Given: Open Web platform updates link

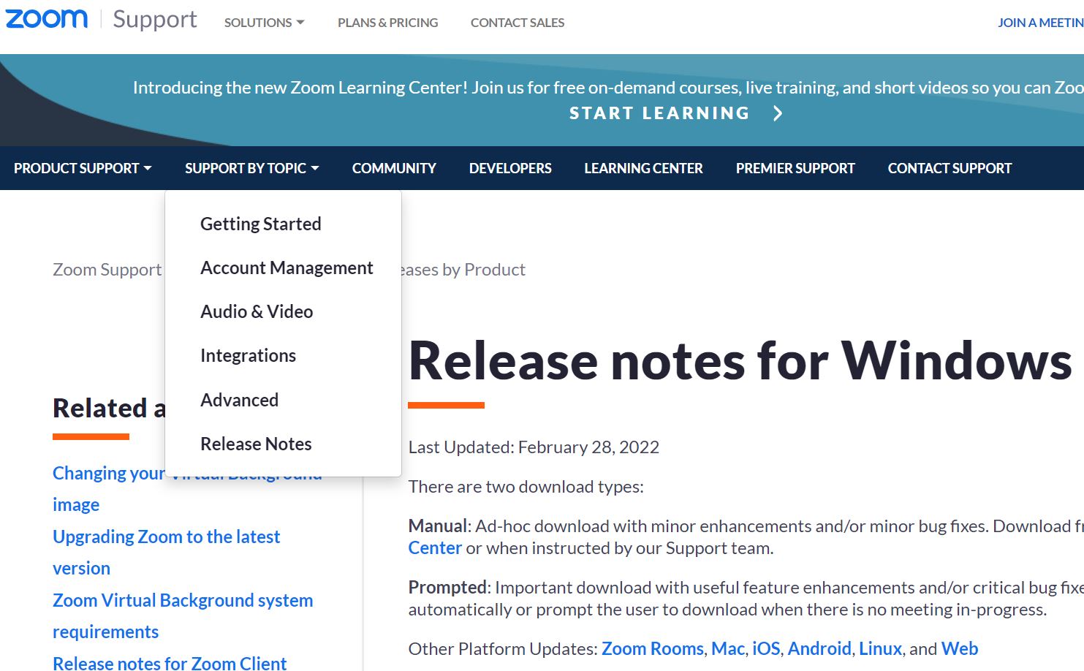Looking at the screenshot, I should [x=960, y=649].
